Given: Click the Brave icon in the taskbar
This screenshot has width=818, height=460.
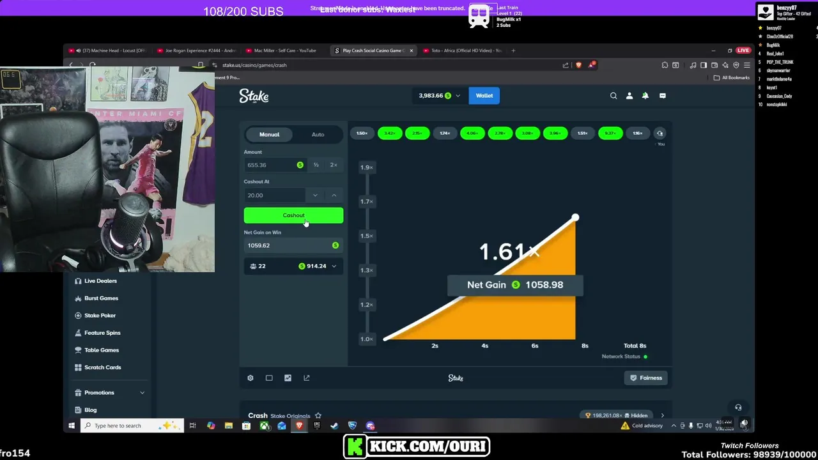Looking at the screenshot, I should pyautogui.click(x=299, y=425).
